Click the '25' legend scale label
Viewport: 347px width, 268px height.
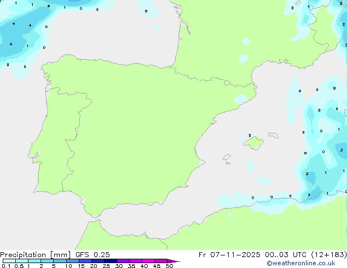click(x=106, y=266)
